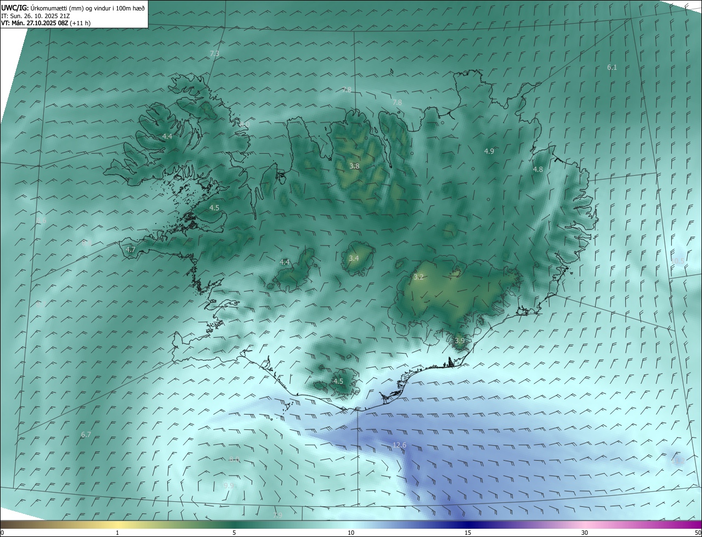Click the 4.7 value label on the map
The image size is (702, 537).
point(131,250)
